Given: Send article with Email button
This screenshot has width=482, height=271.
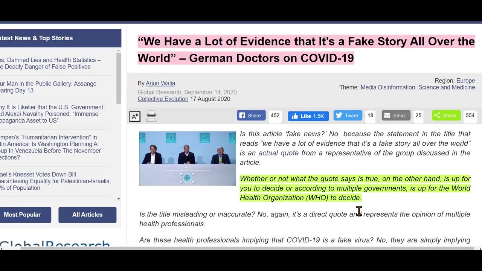Looking at the screenshot, I should 395,116.
